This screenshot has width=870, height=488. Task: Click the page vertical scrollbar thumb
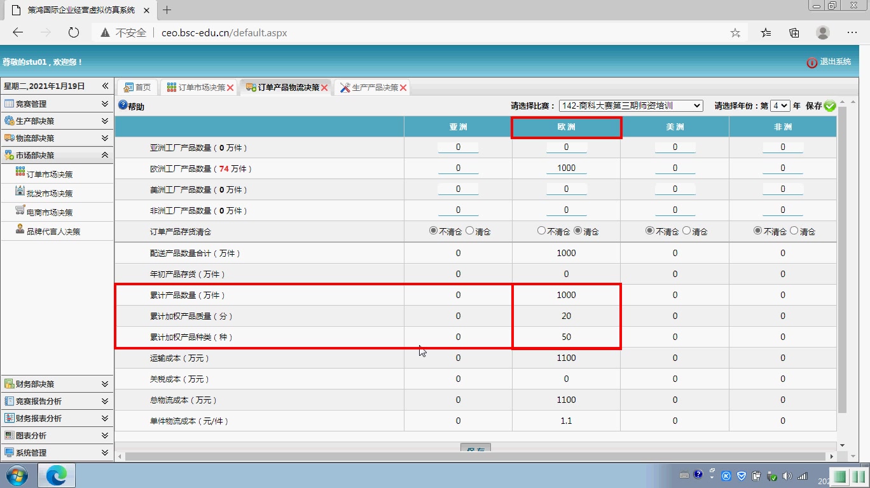(x=843, y=261)
